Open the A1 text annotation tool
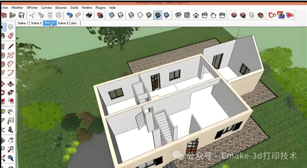This screenshot has height=168, width=307. (x=11, y=120)
